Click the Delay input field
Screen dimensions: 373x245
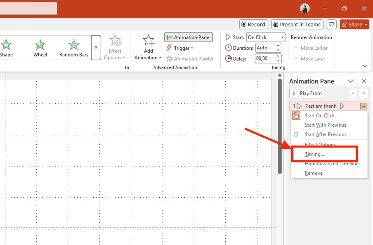click(265, 58)
